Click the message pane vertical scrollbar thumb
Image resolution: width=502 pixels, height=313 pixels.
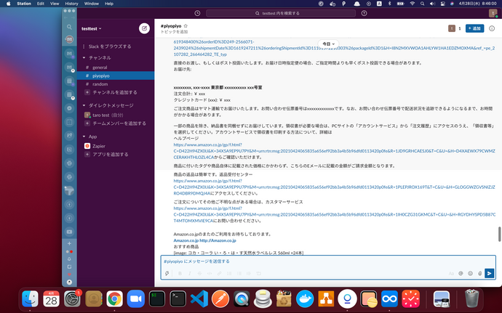499,235
